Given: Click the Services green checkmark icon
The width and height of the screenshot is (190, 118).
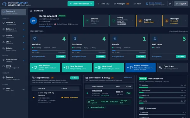Looking at the screenshot, I should (x=87, y=21).
